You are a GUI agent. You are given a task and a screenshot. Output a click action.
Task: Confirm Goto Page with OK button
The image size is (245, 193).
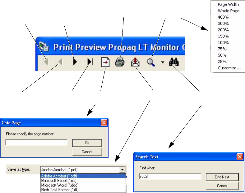(87, 143)
